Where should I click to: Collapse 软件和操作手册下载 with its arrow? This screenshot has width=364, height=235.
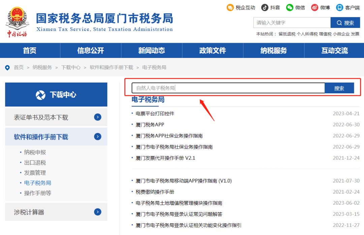[x=98, y=137]
